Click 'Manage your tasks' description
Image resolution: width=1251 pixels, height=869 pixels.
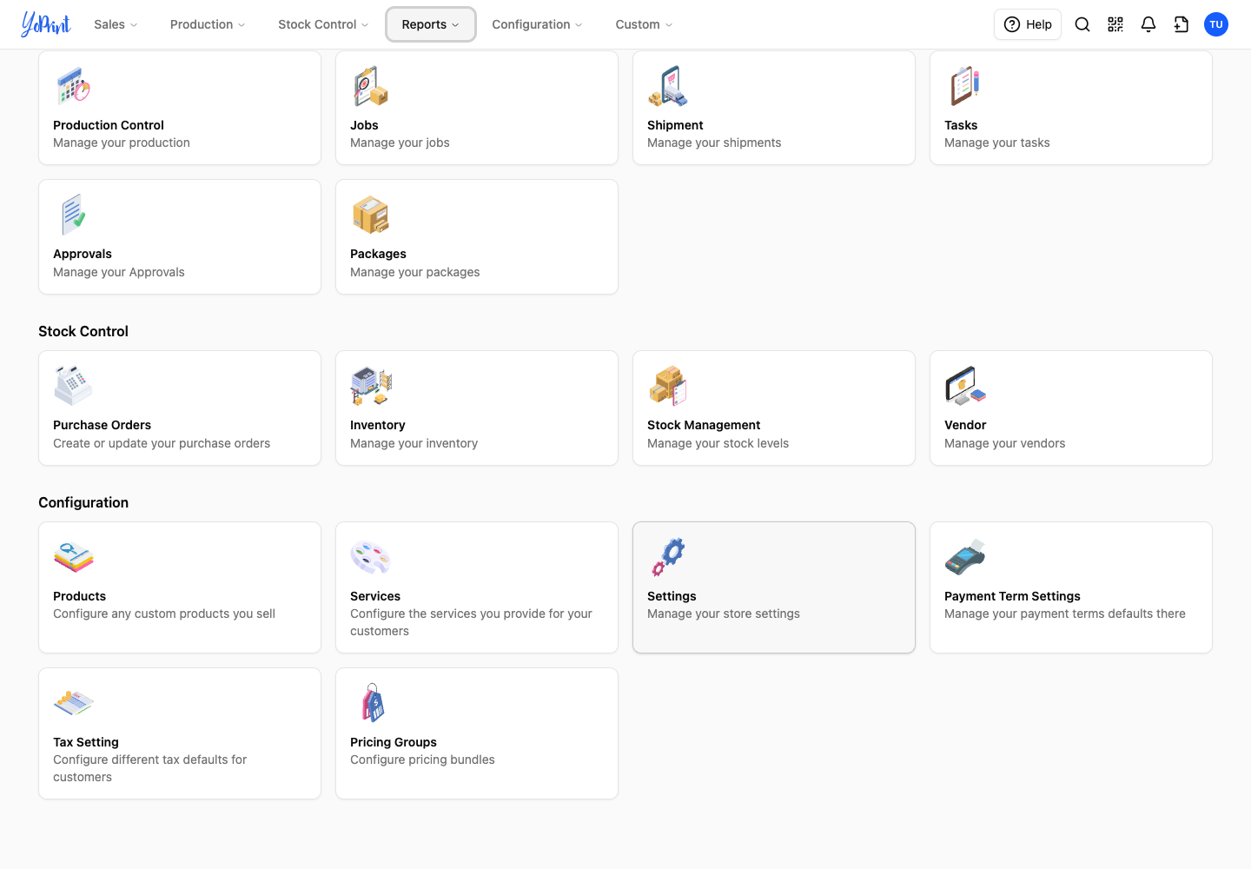pyautogui.click(x=996, y=143)
